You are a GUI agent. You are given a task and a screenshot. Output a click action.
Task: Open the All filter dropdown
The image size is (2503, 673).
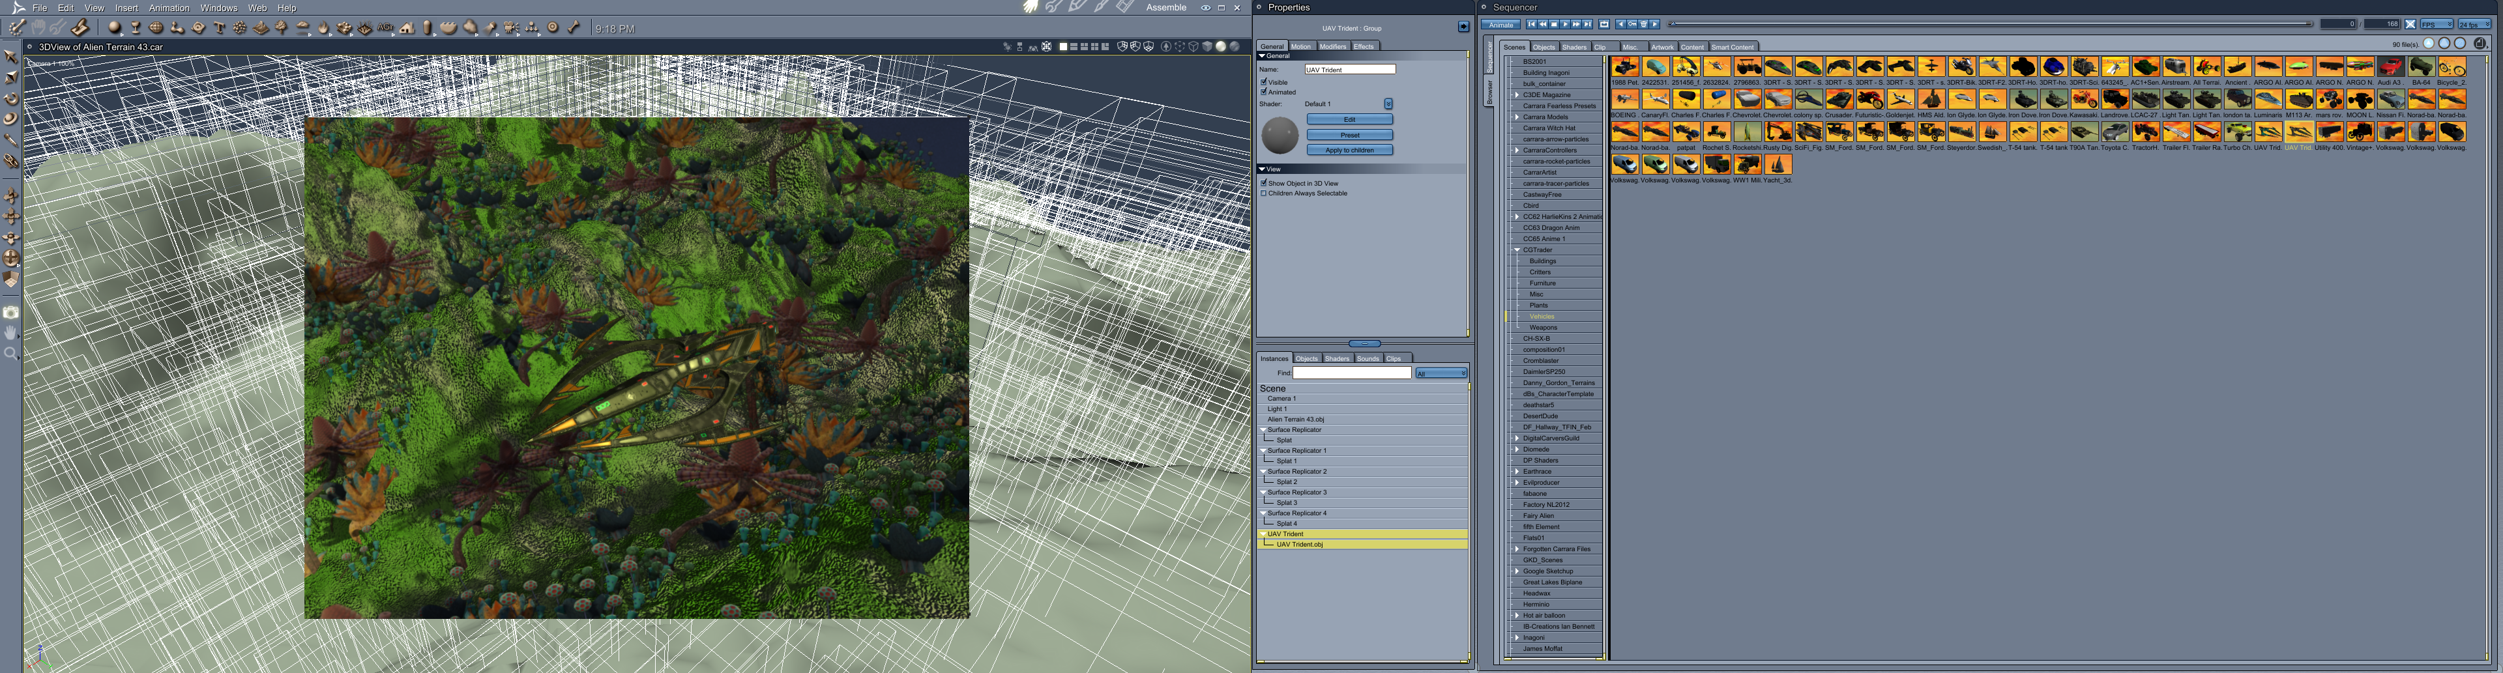1441,373
